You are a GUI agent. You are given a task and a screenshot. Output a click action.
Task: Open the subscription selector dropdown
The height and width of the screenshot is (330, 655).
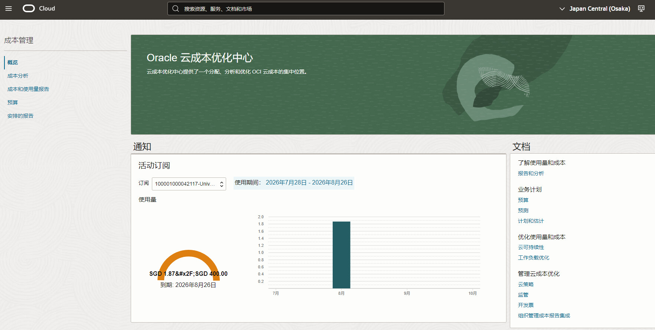(x=189, y=184)
